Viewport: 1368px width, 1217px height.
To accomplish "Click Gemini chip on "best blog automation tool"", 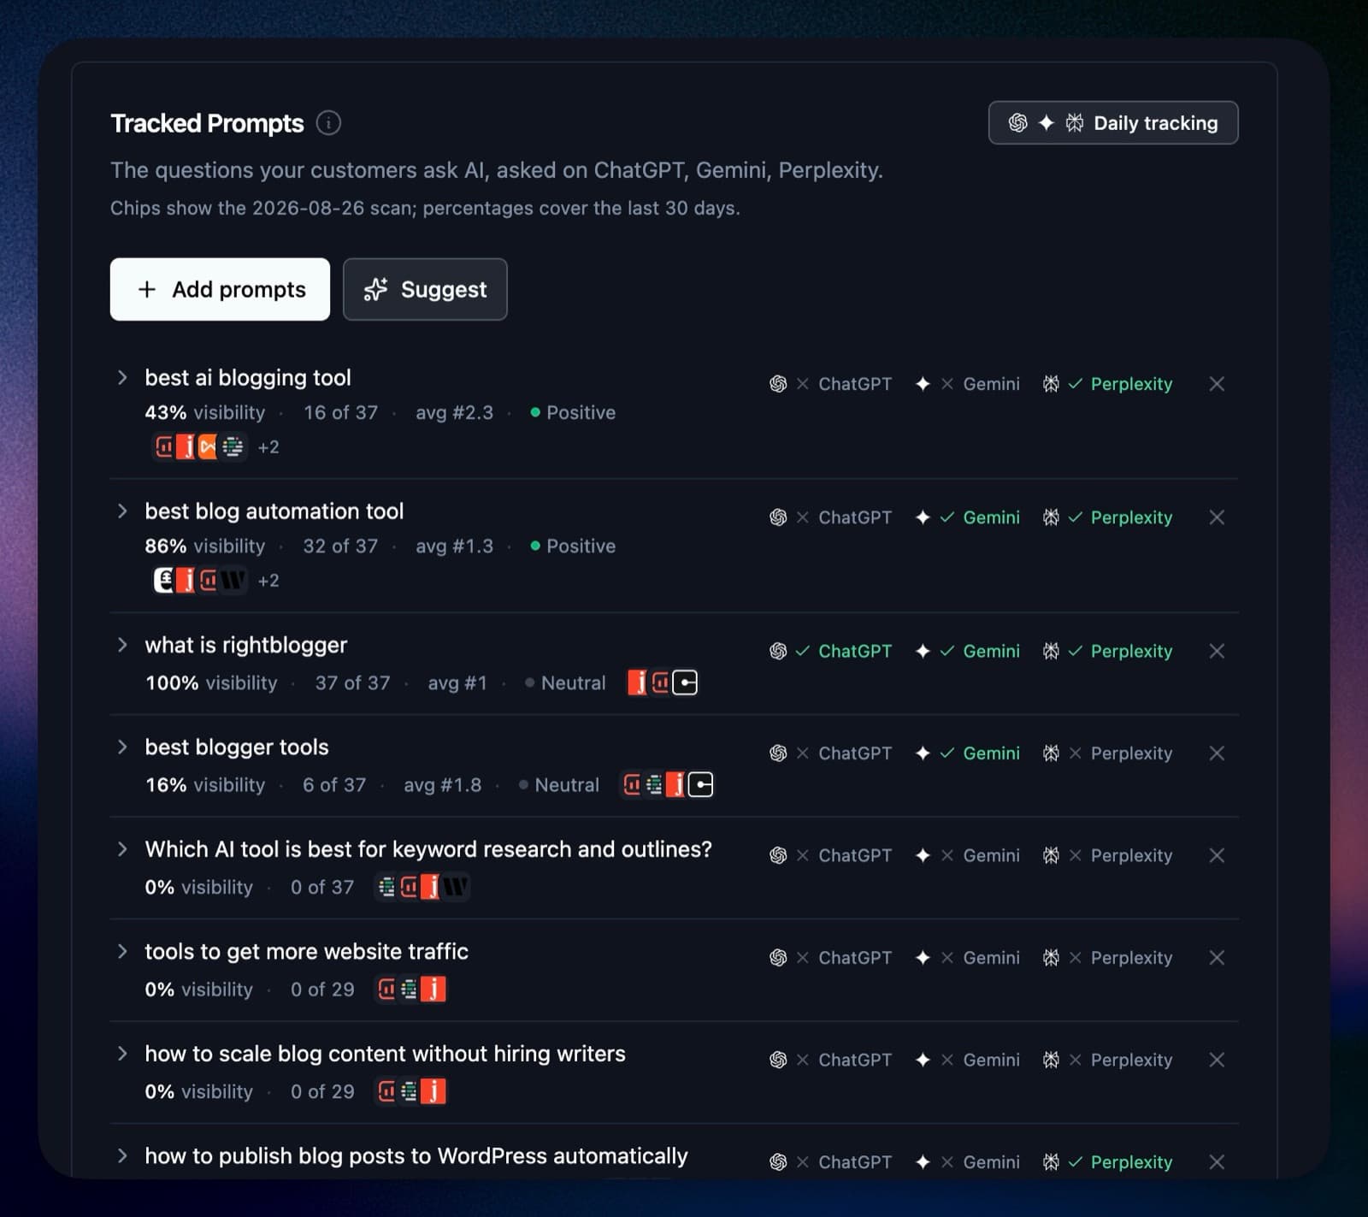I will (x=967, y=517).
